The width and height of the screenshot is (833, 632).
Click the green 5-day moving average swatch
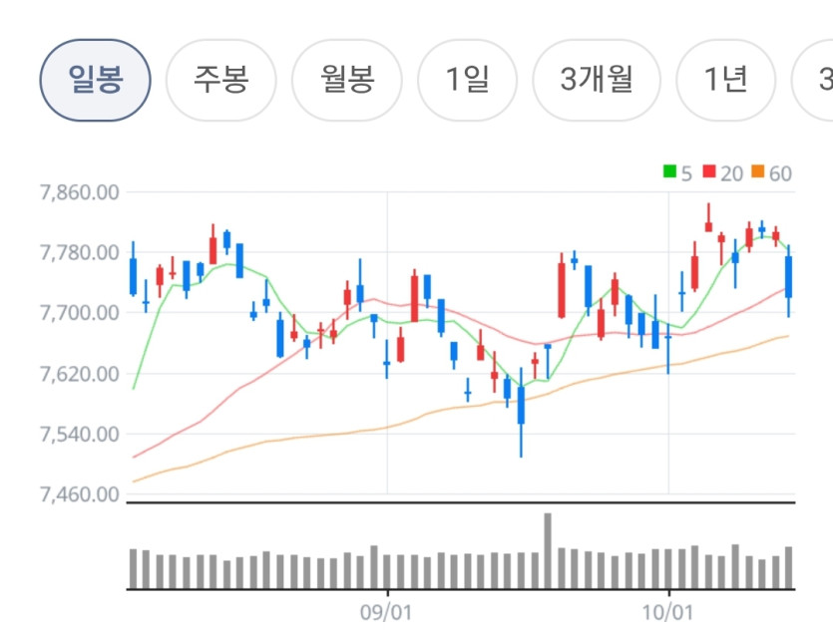[669, 171]
